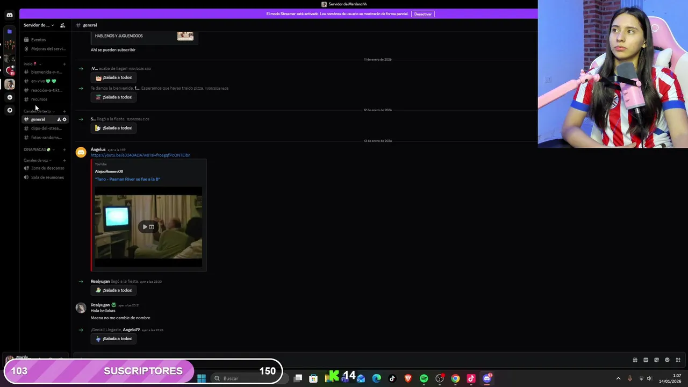This screenshot has width=688, height=387.
Task: Open reacción-a-tikt... channel
Action: [x=45, y=90]
